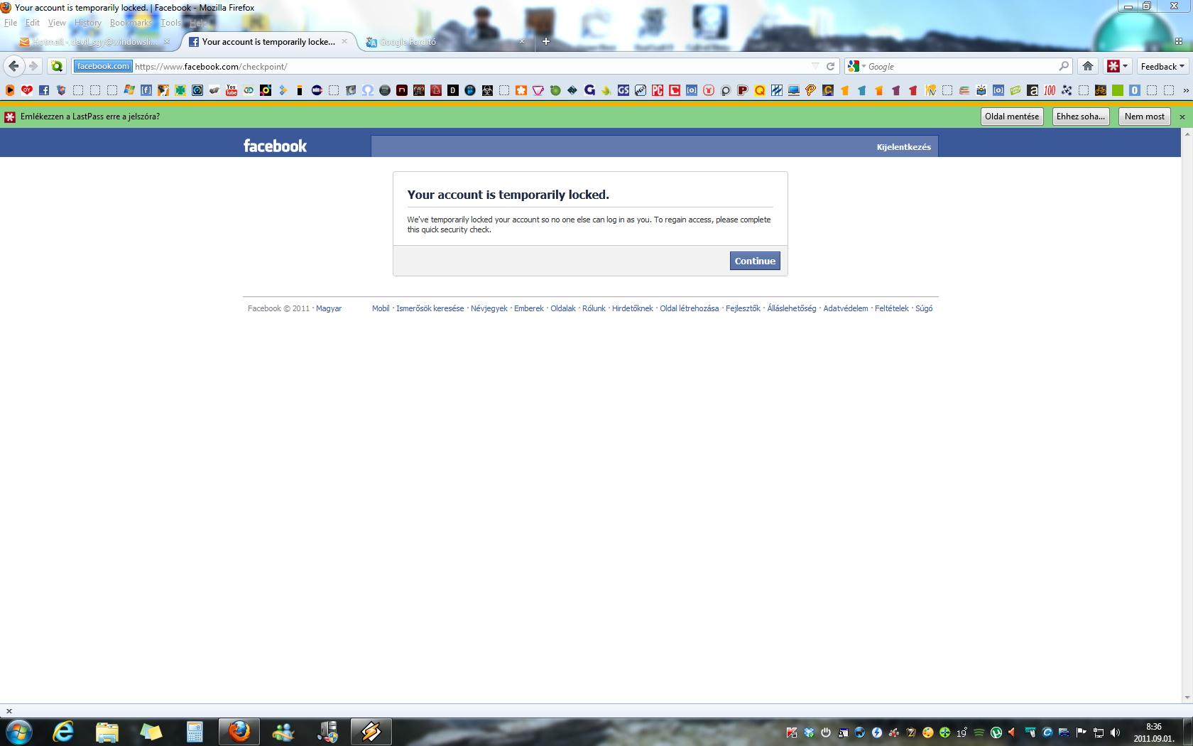This screenshot has width=1193, height=746.
Task: Click Kijelentkezés to log out
Action: 903,147
